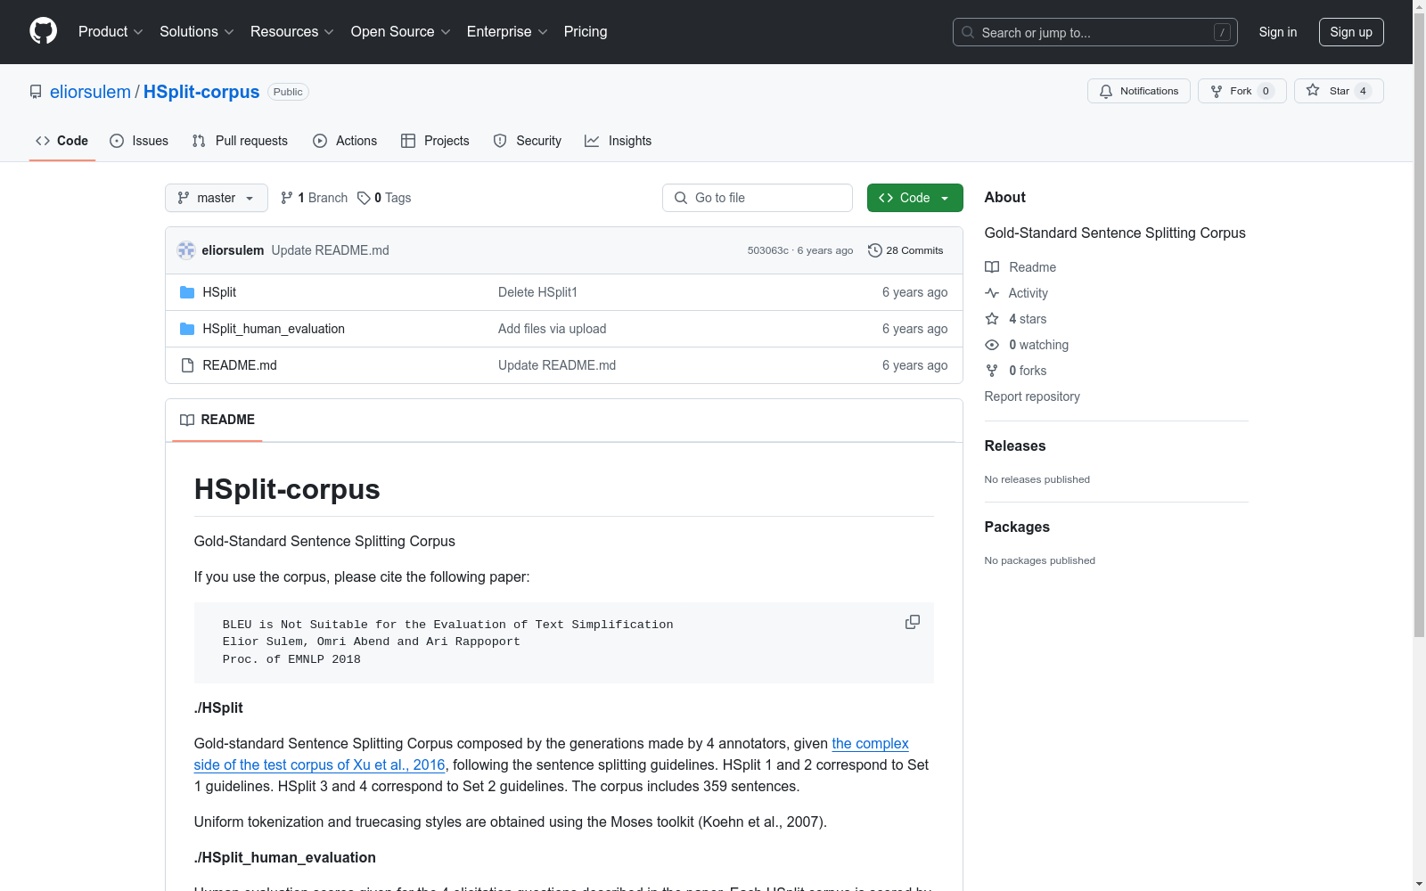The width and height of the screenshot is (1426, 891).
Task: Select the README tab
Action: point(217,420)
